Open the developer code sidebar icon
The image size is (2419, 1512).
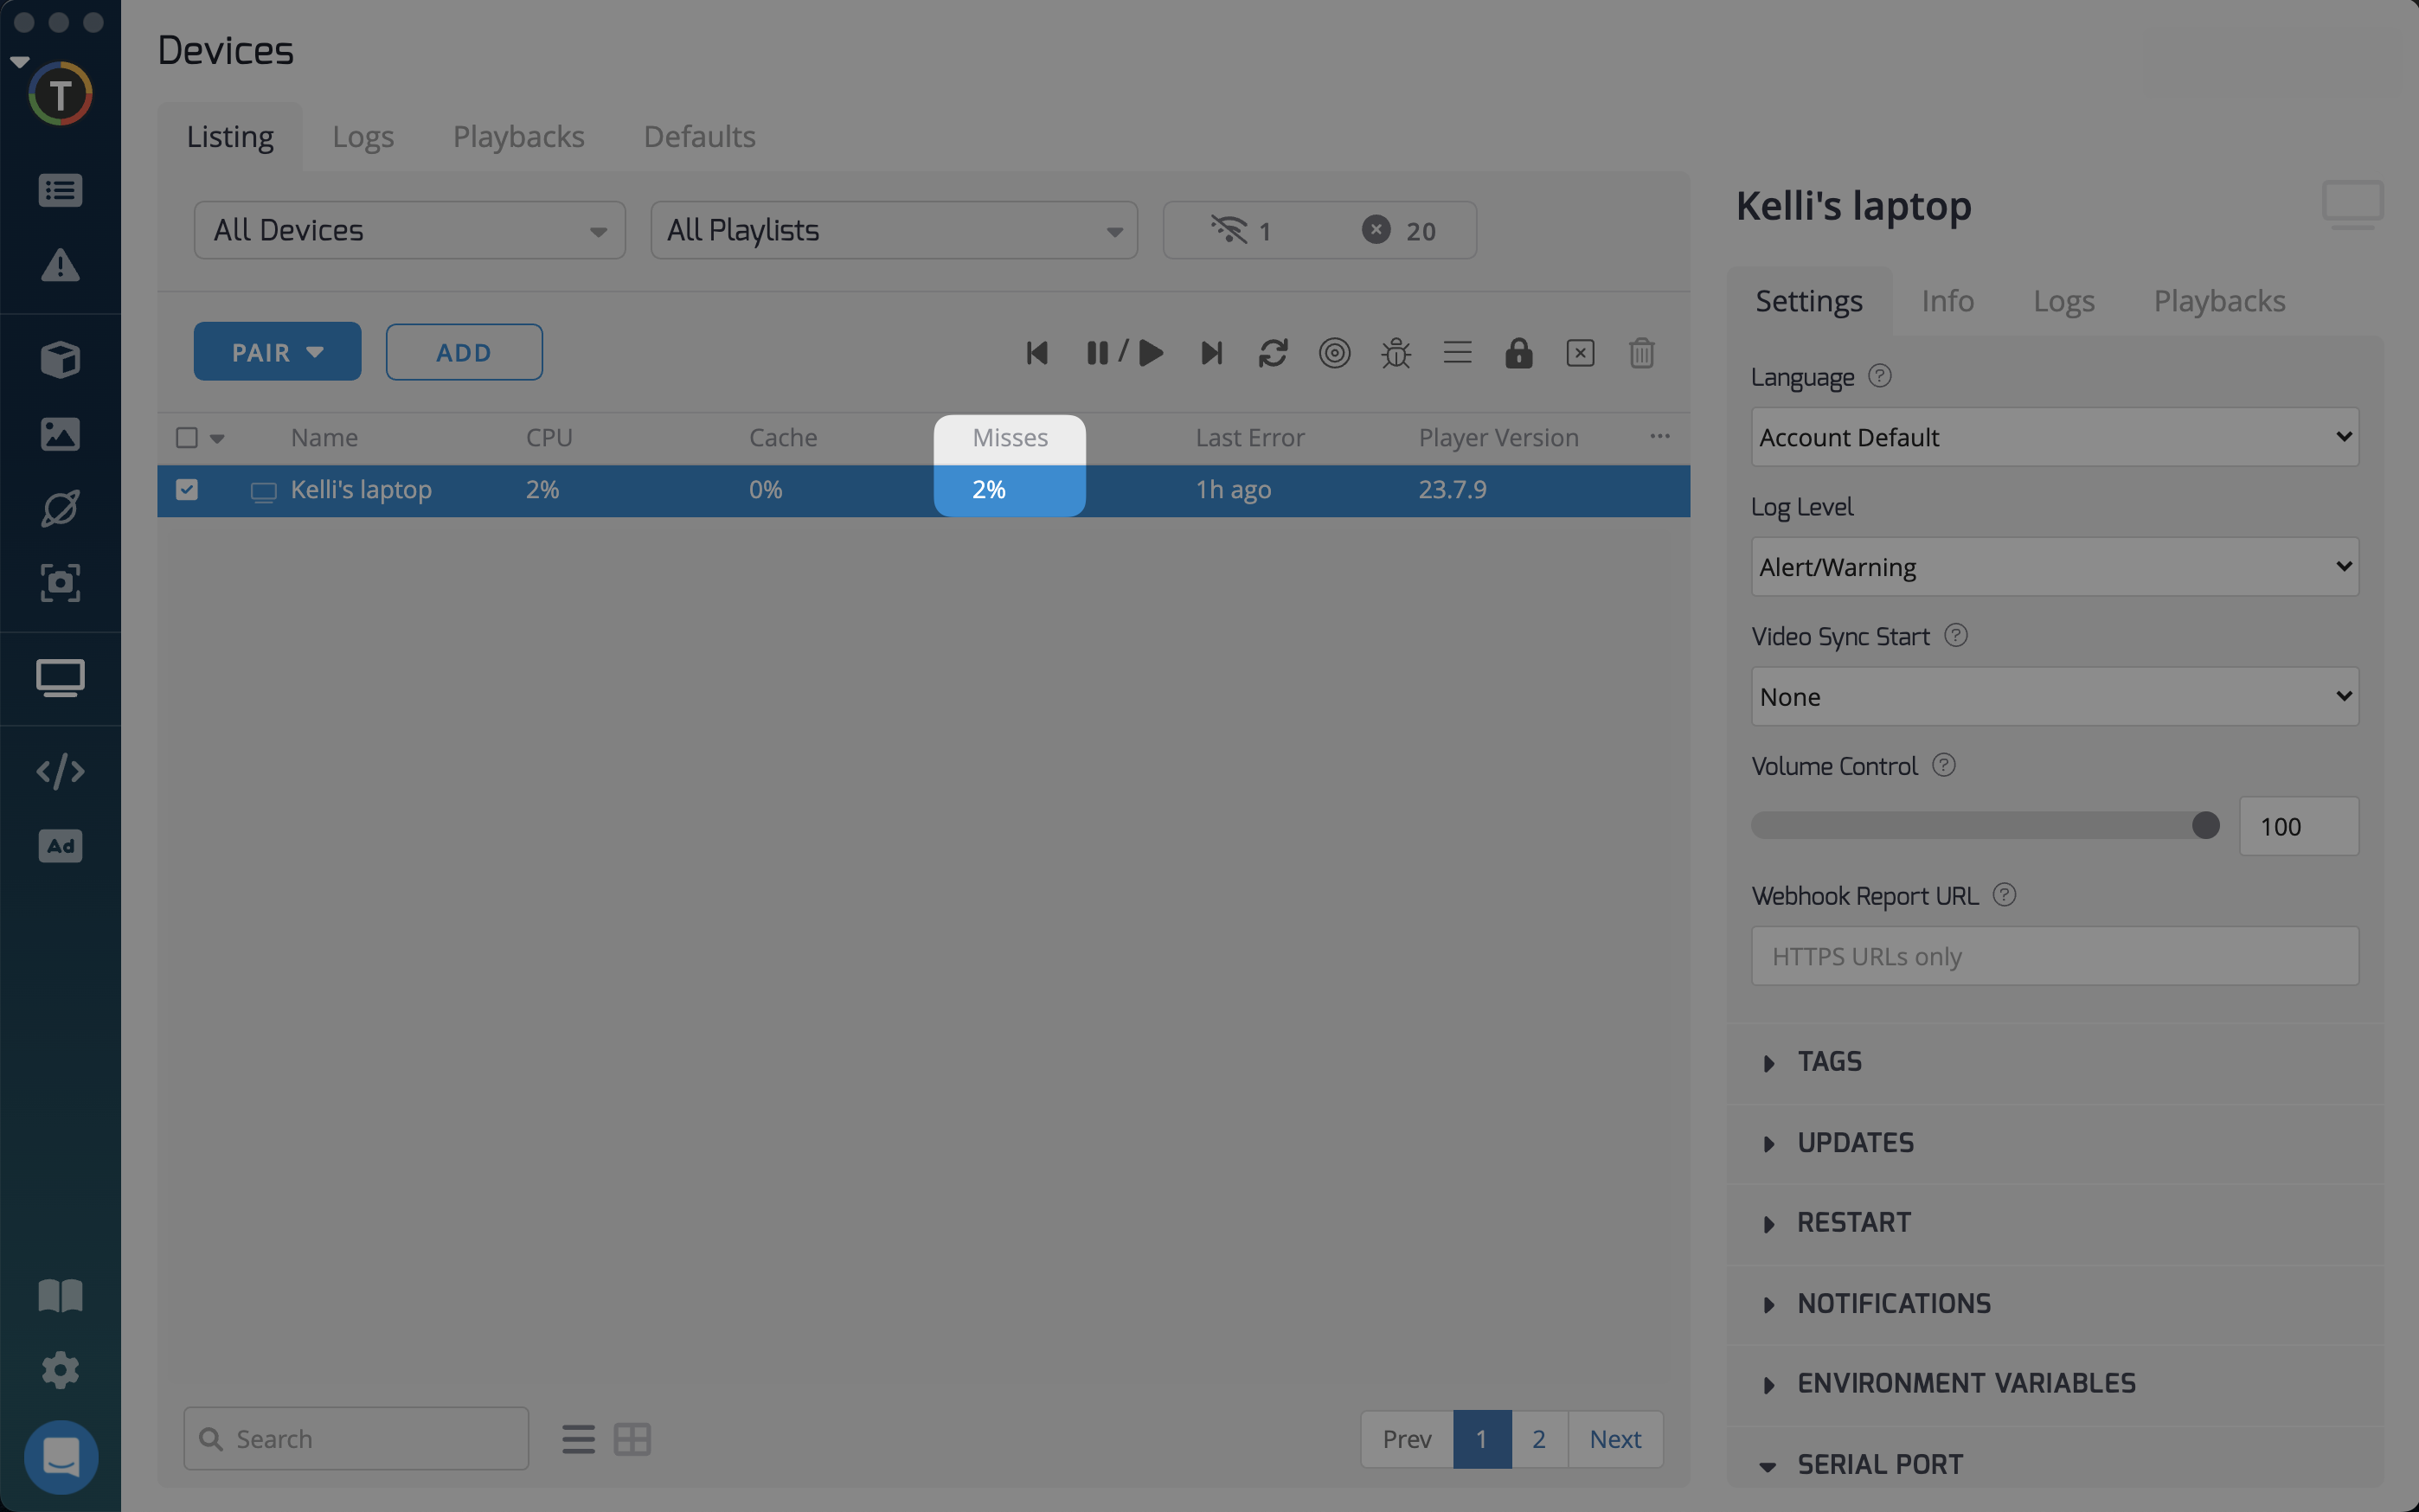coord(60,771)
